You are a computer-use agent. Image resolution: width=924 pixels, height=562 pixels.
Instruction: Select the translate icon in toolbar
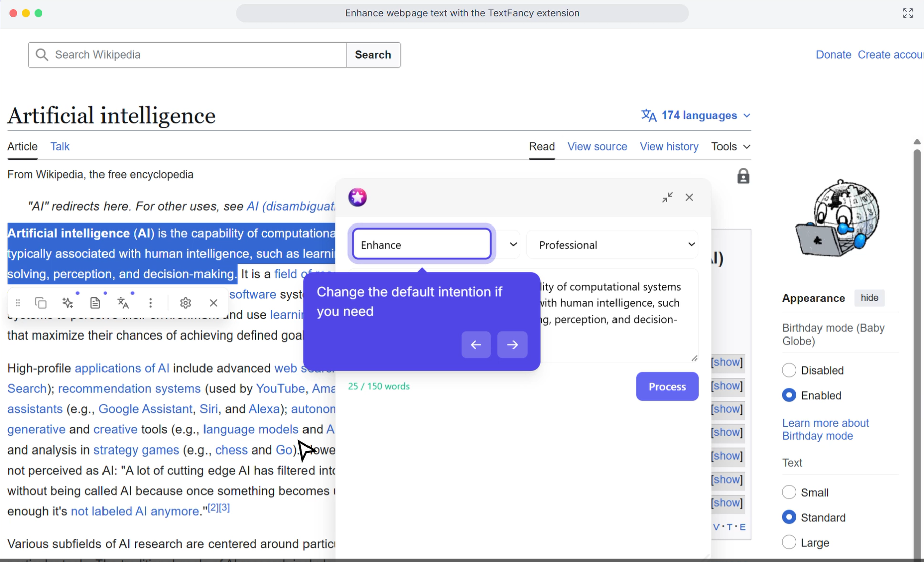(x=123, y=302)
